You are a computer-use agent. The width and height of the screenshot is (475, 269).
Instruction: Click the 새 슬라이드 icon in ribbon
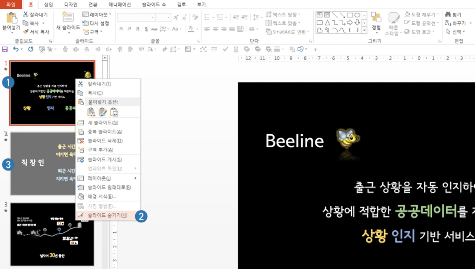[x=68, y=17]
